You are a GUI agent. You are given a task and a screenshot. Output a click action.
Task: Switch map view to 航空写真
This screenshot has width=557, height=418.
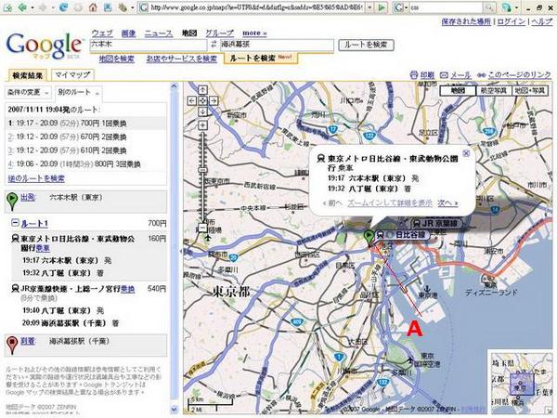coord(494,91)
